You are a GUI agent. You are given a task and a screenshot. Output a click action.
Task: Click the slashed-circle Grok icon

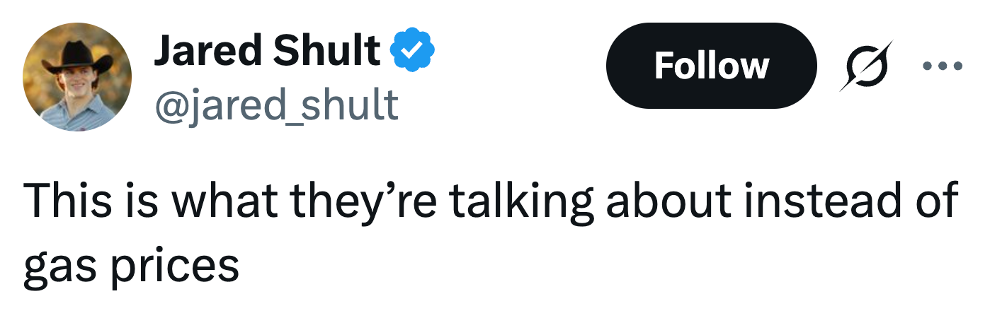pyautogui.click(x=865, y=66)
